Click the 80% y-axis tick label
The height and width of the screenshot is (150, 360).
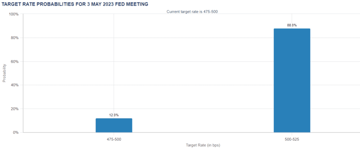point(15,38)
